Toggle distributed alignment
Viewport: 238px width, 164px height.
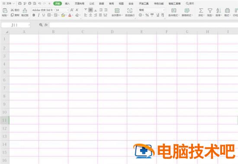click(x=106, y=15)
